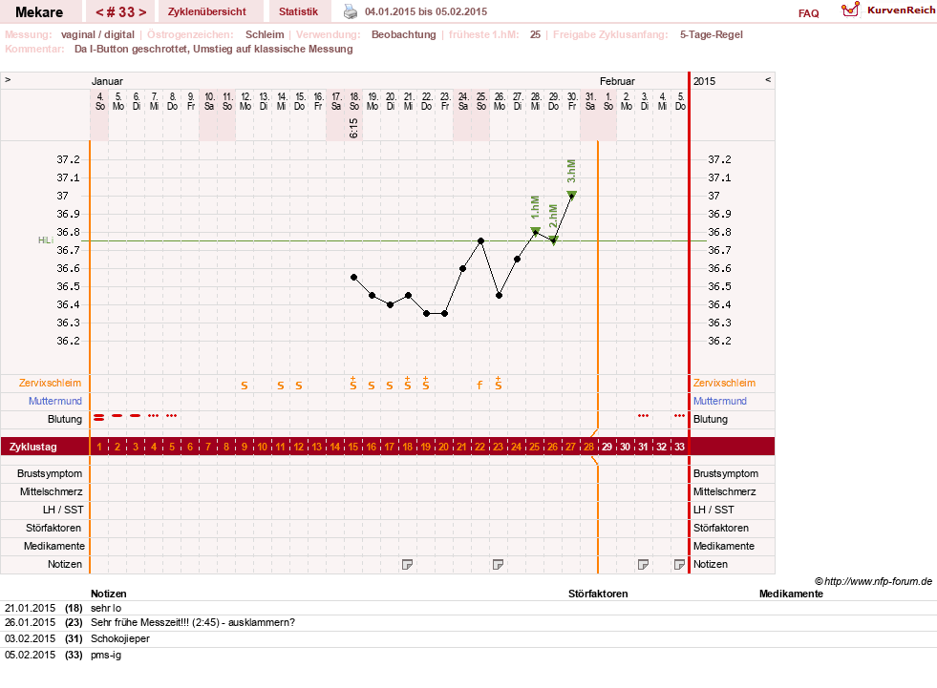Click cervical mucus S+ symbol on day 19

(425, 384)
